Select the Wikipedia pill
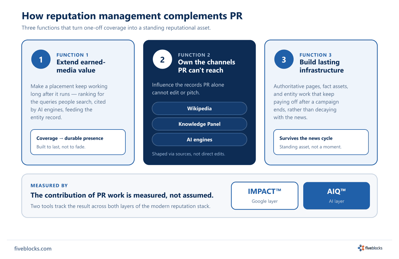The image size is (399, 259). click(x=199, y=108)
